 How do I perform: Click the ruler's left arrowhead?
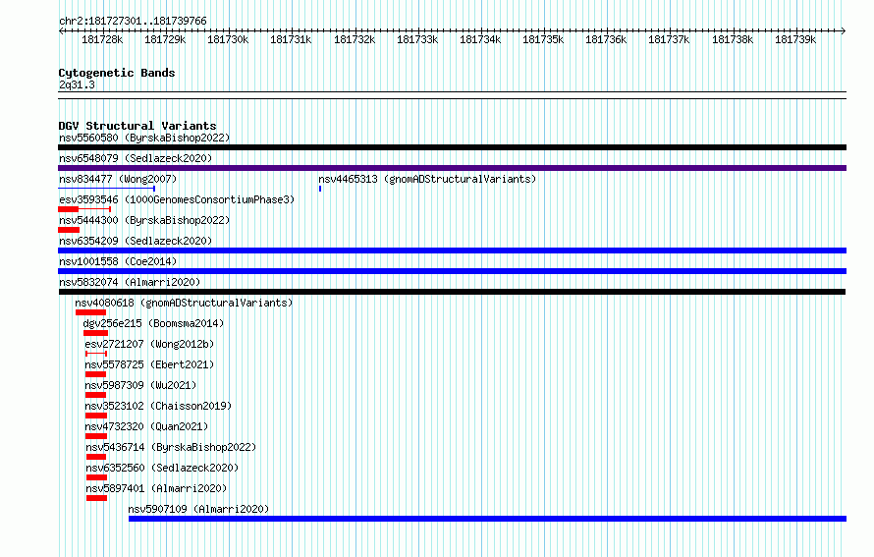(61, 31)
